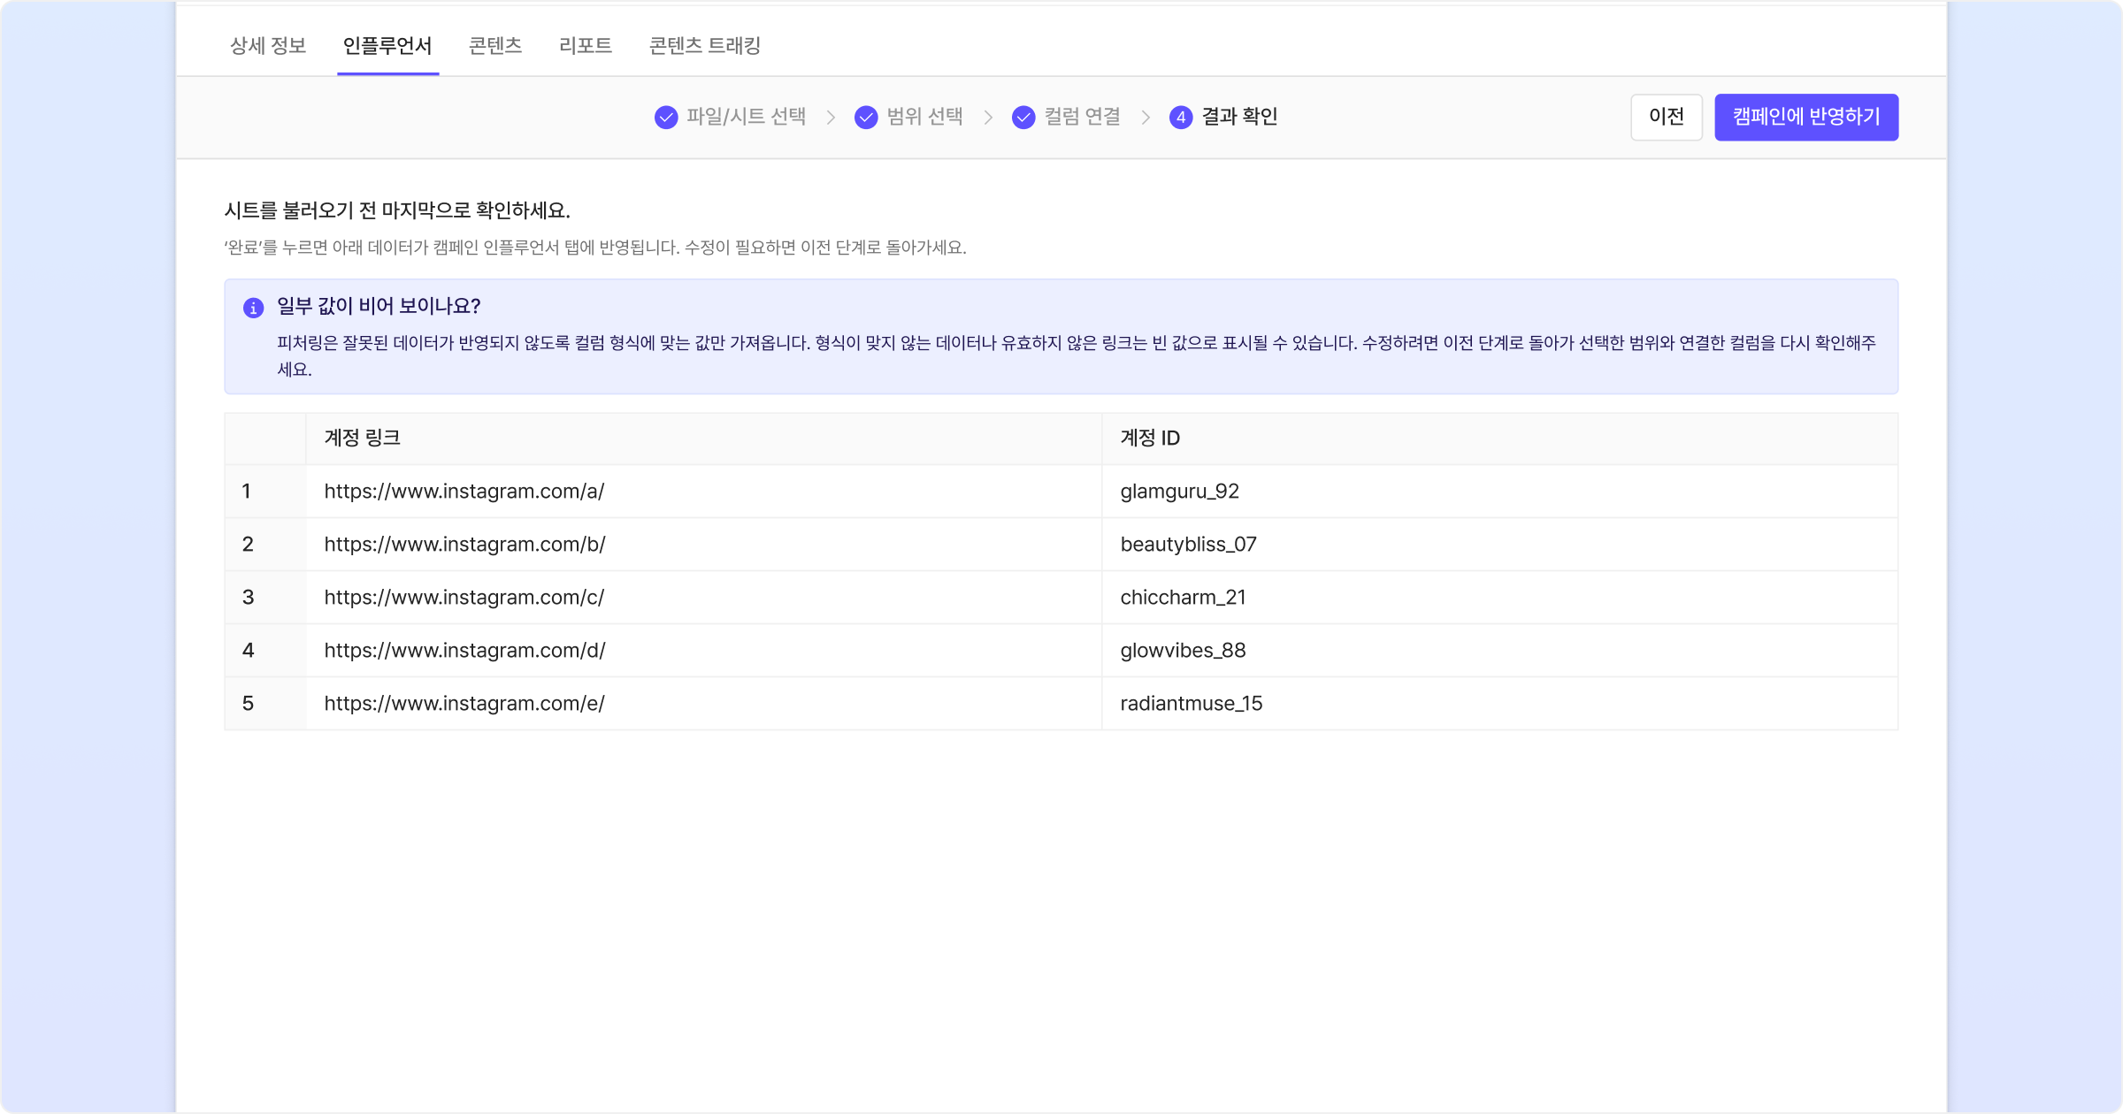Select the 인플루언서 tab
The image size is (2123, 1114).
click(387, 45)
